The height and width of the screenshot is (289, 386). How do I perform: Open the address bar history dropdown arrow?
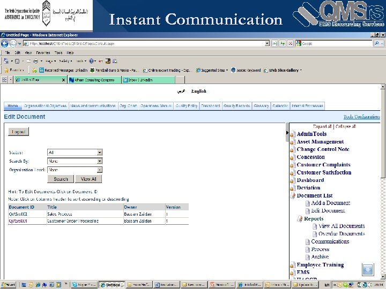pyautogui.click(x=267, y=43)
